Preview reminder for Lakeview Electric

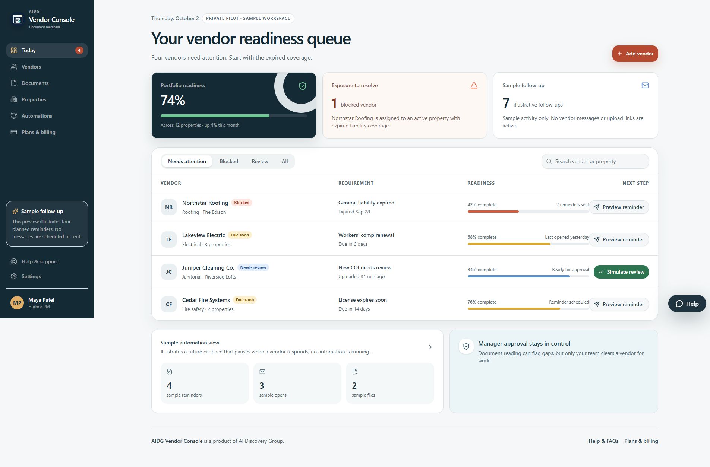coord(619,239)
